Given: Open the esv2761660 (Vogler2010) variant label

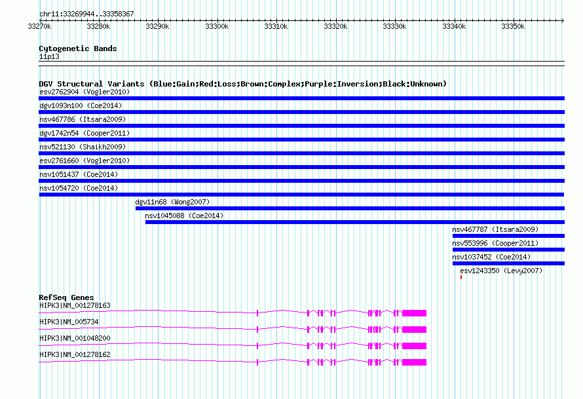Looking at the screenshot, I should pyautogui.click(x=85, y=161).
